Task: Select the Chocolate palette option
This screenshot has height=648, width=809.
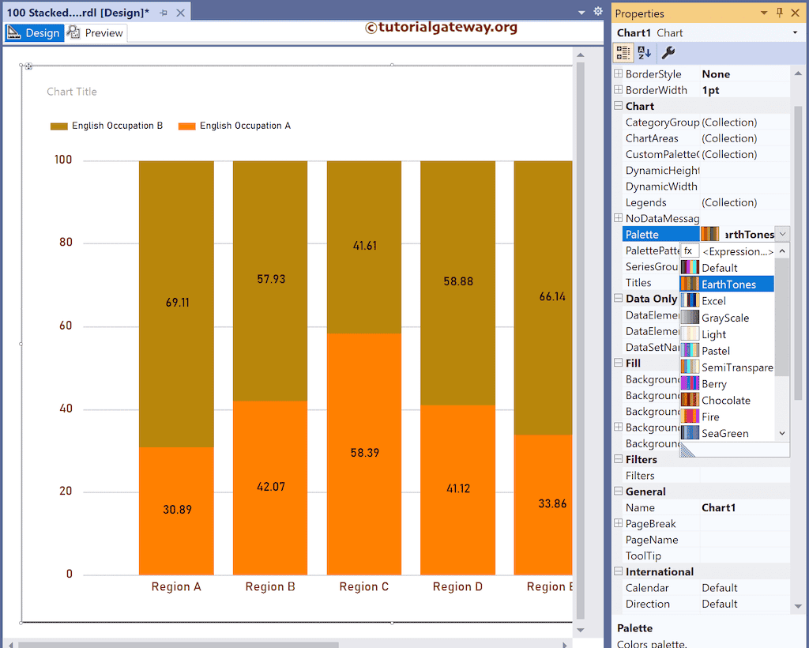Action: [x=725, y=400]
